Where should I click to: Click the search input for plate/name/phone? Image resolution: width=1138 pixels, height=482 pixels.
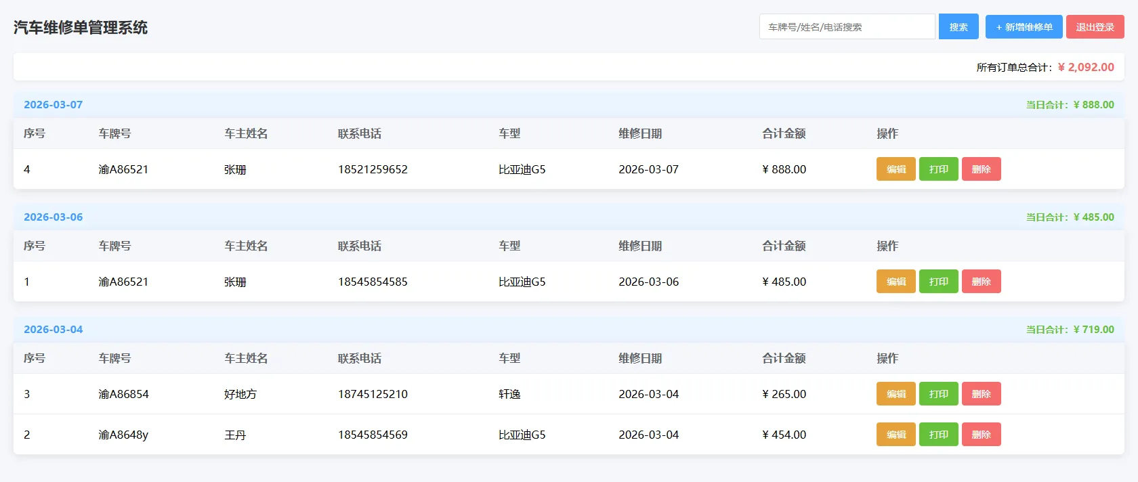pyautogui.click(x=847, y=27)
